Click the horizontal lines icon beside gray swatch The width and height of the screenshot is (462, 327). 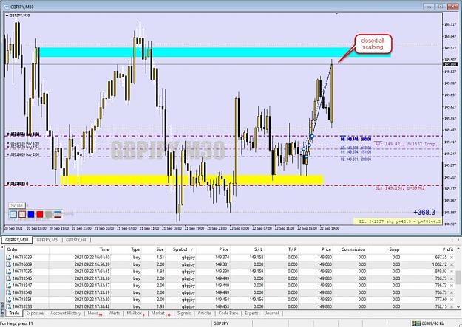click(x=58, y=214)
